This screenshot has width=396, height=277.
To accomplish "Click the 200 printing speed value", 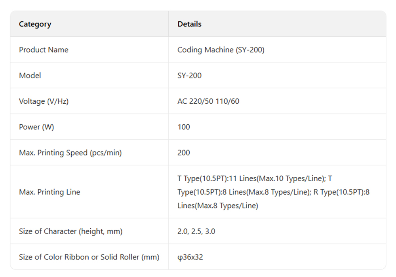I will (x=184, y=153).
